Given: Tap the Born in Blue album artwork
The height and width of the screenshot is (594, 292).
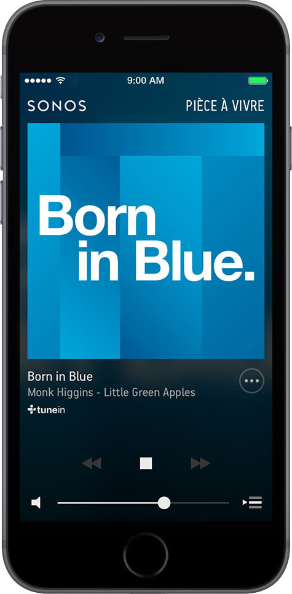Looking at the screenshot, I should click(146, 241).
